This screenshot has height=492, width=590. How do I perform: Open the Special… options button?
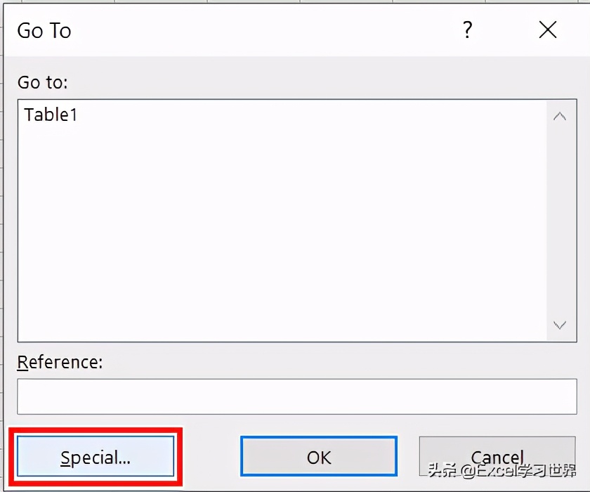point(96,457)
